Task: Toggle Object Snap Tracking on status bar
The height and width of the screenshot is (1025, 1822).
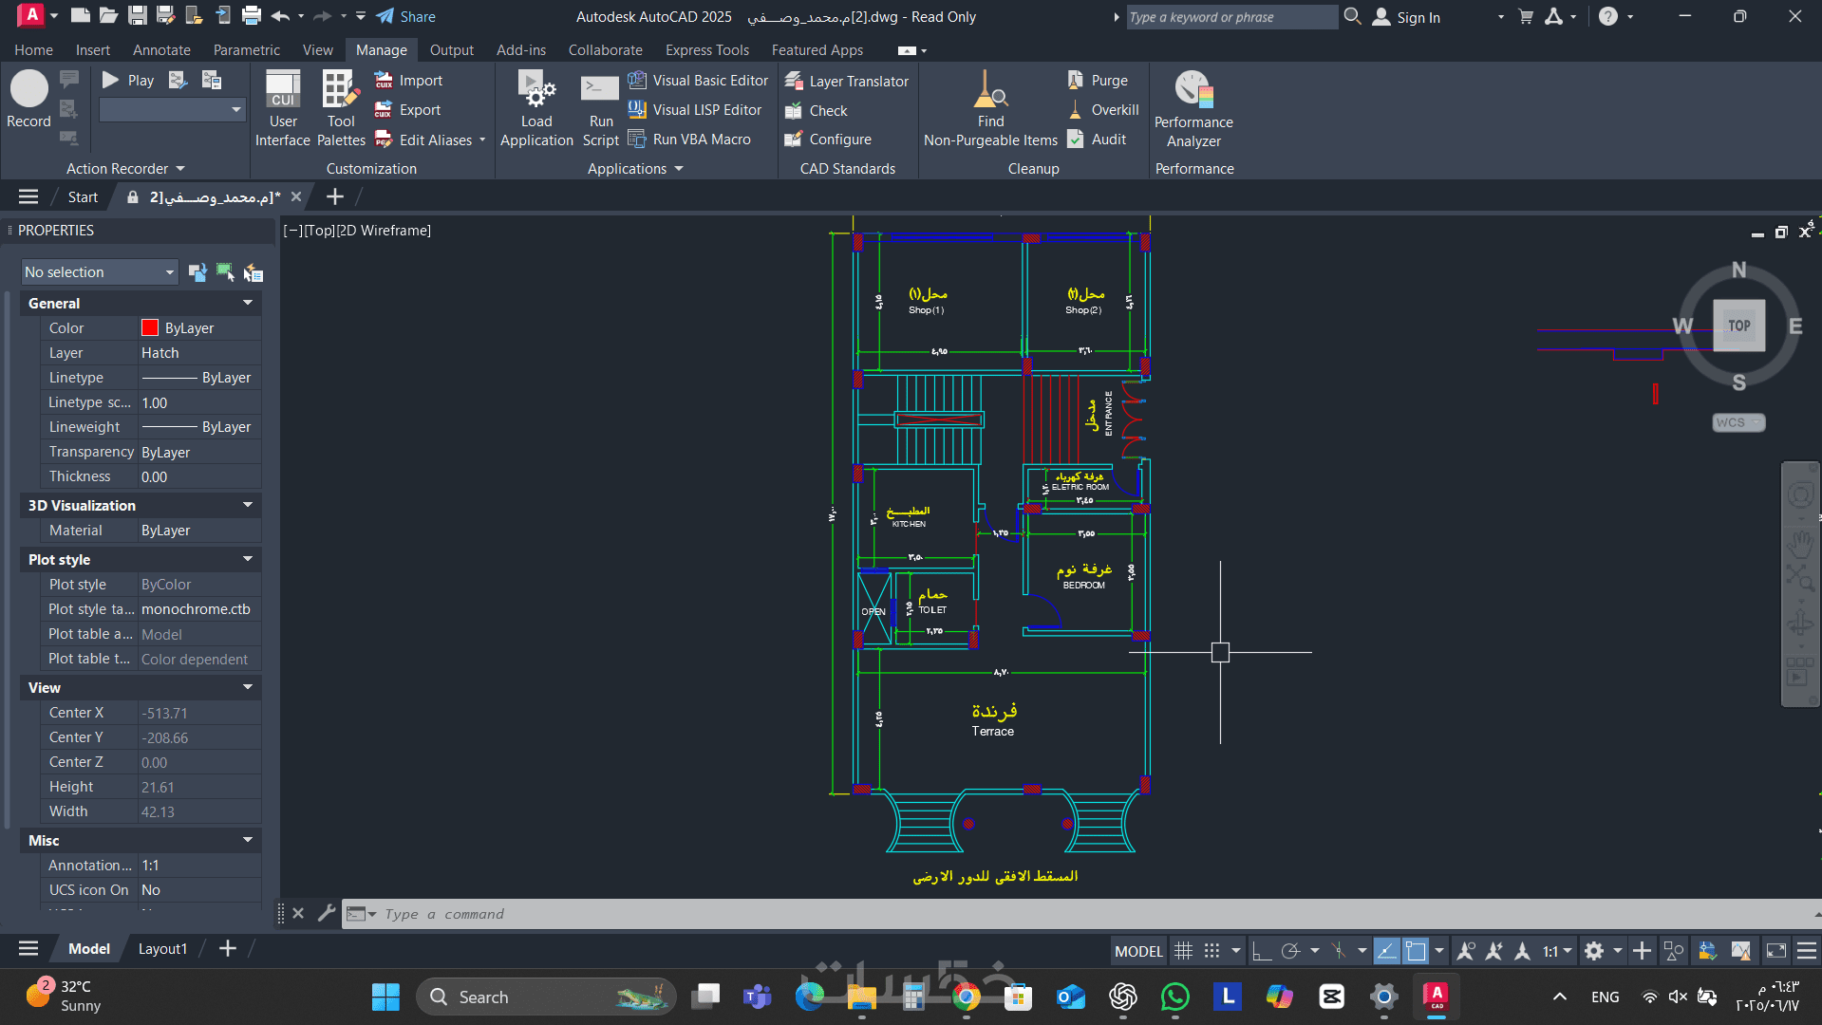Action: click(x=1386, y=950)
